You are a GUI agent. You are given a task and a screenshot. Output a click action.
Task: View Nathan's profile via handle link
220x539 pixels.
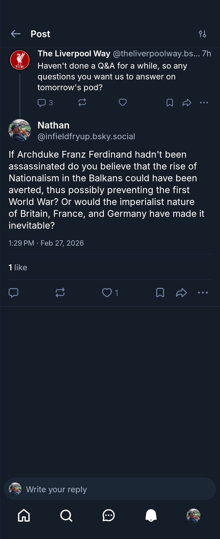click(86, 136)
